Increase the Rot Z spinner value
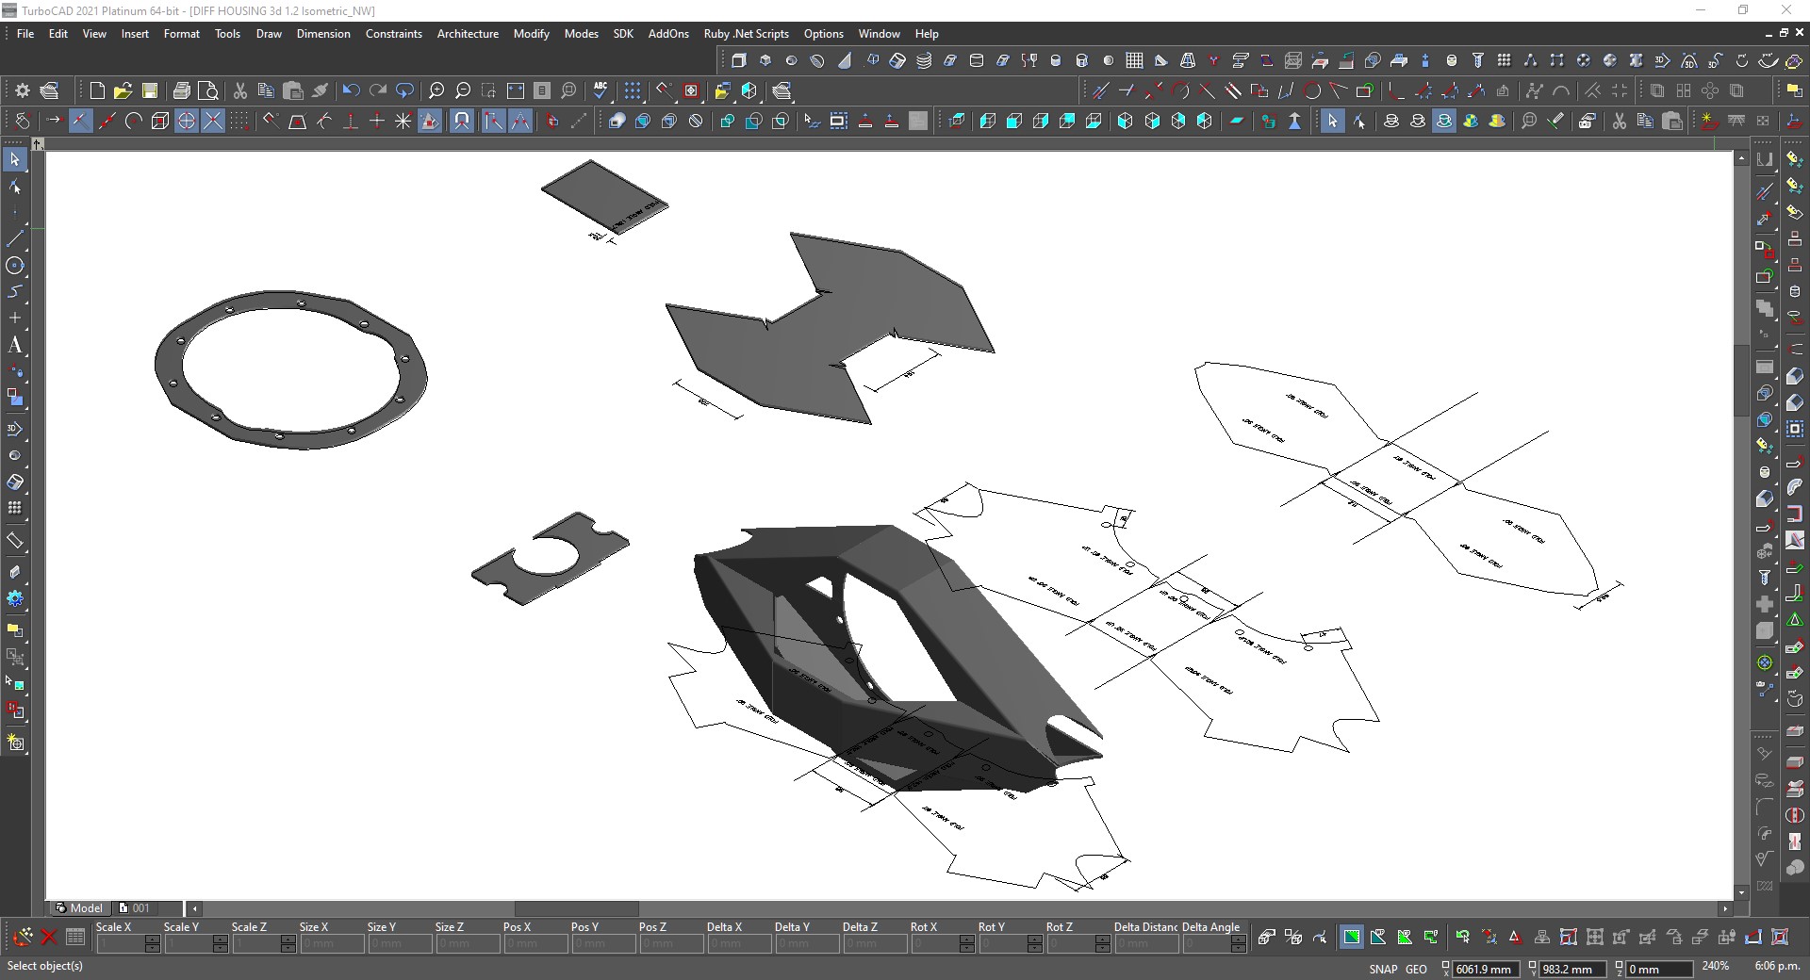Image resolution: width=1810 pixels, height=980 pixels. pos(1103,939)
